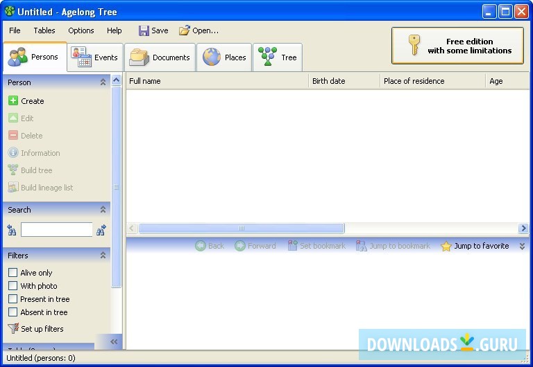
Task: Click the Build lineage list icon
Action: (x=13, y=187)
